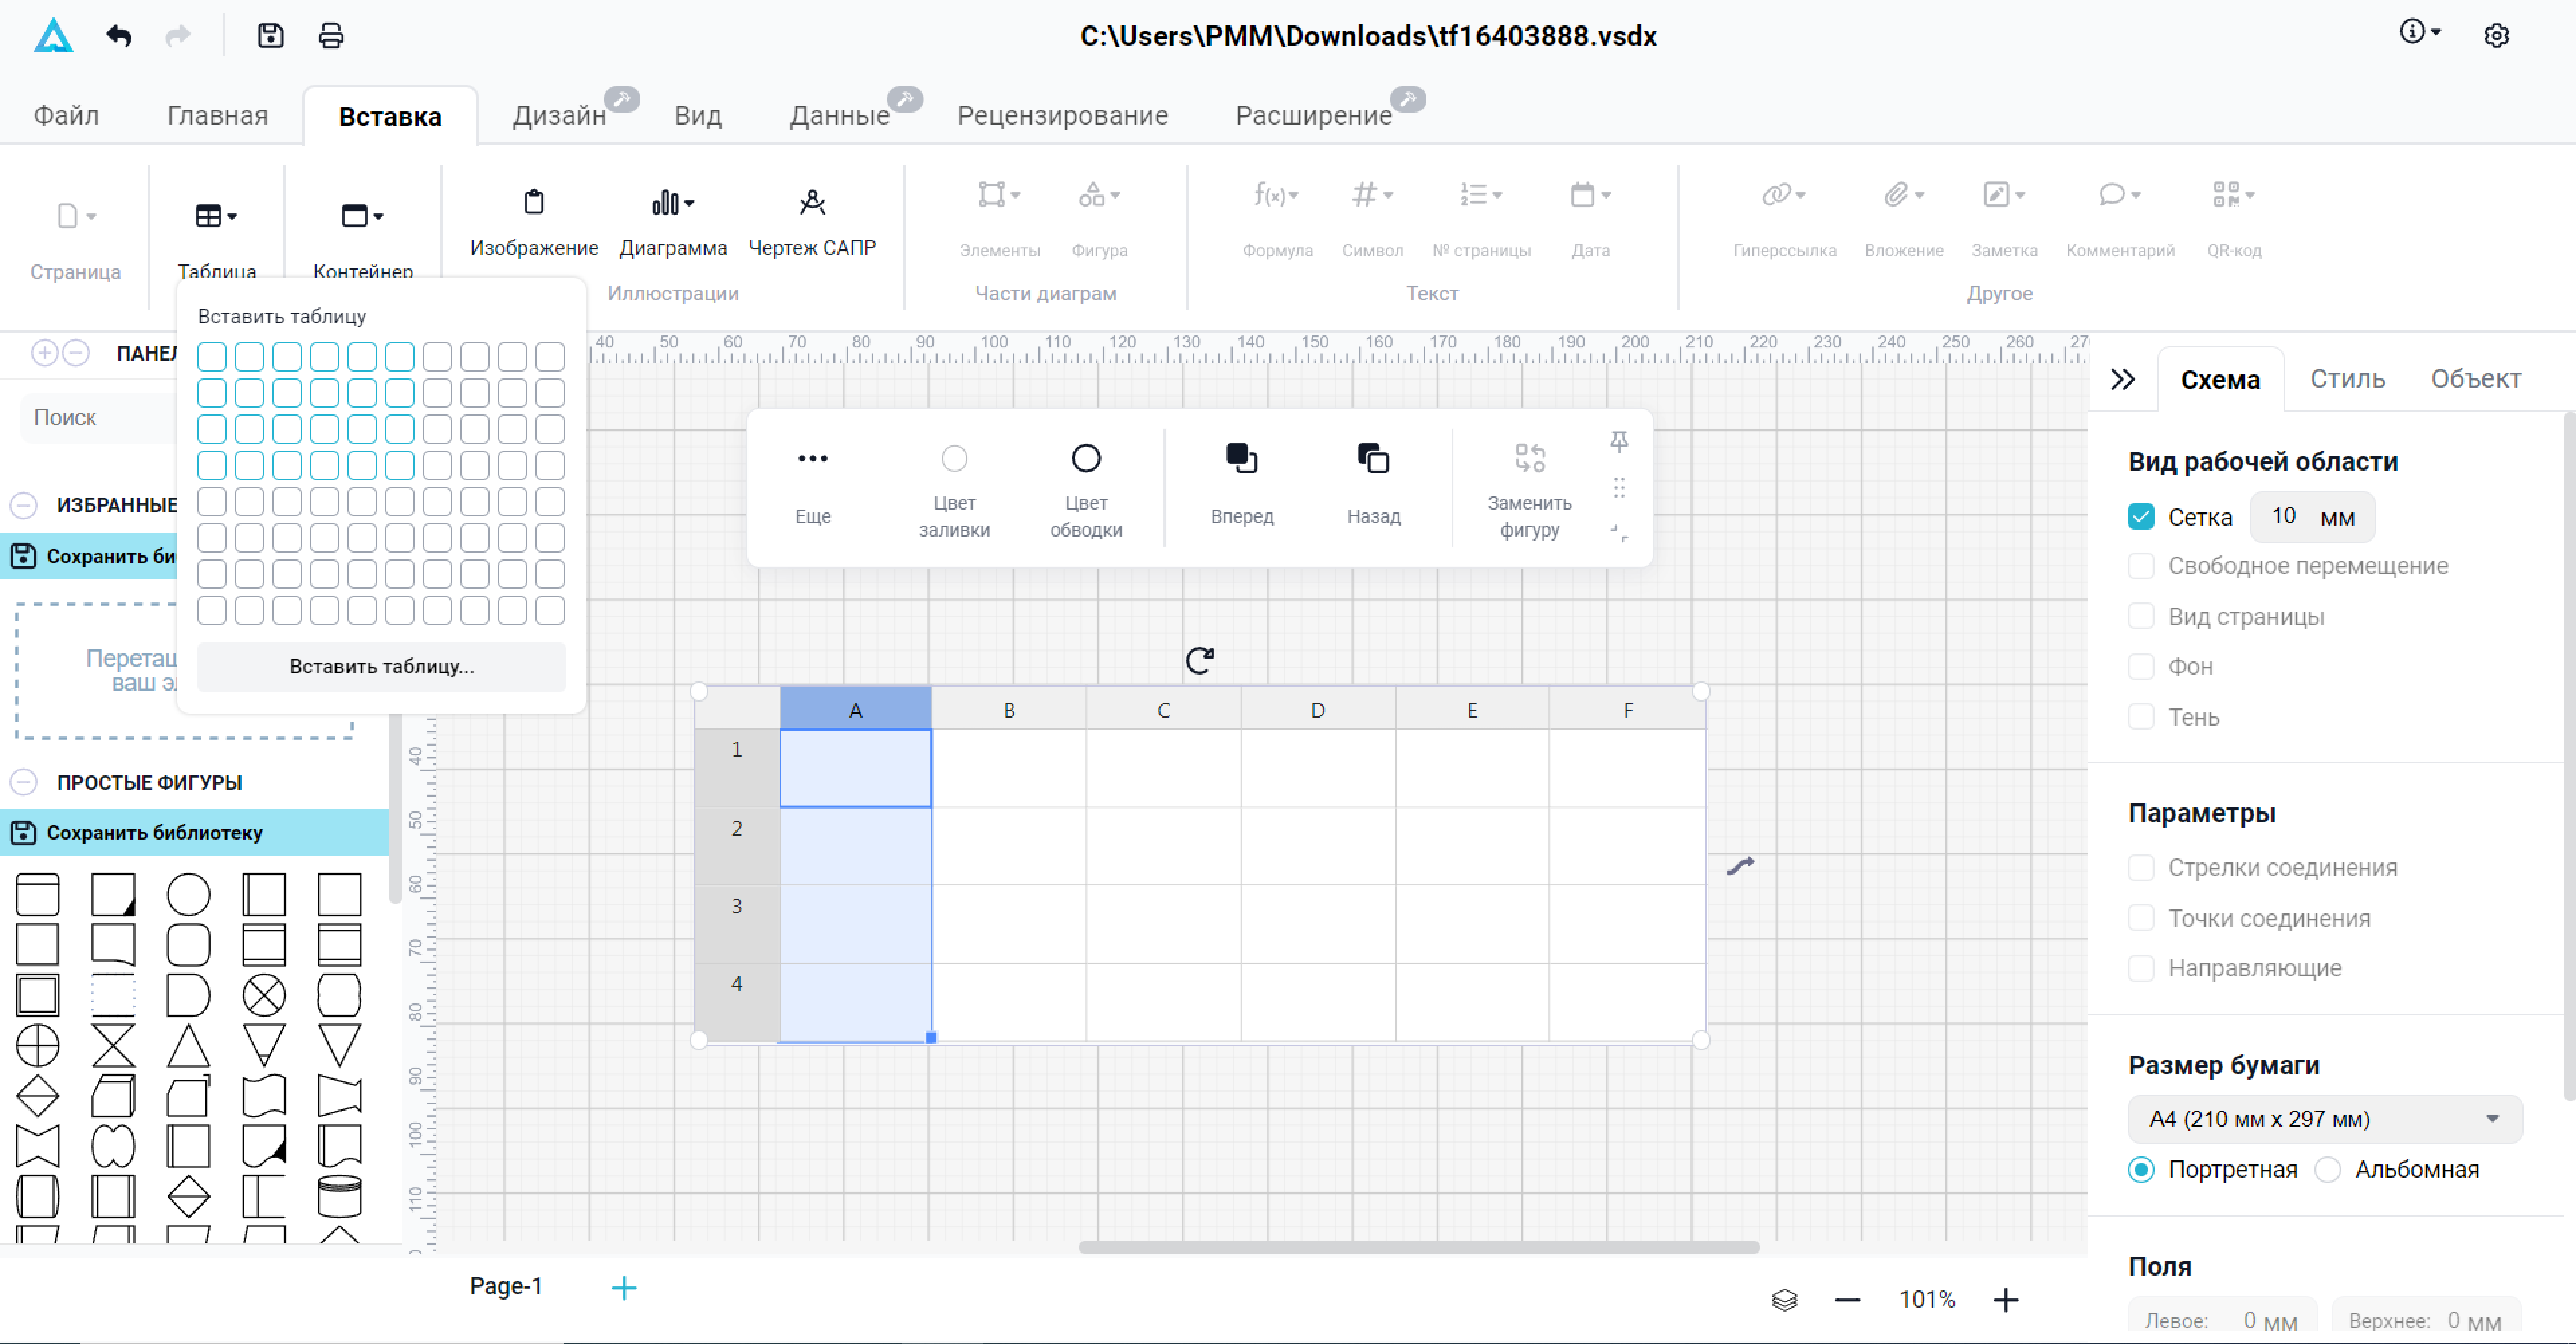Click the save document icon
Image resolution: width=2576 pixels, height=1344 pixels.
pyautogui.click(x=270, y=37)
